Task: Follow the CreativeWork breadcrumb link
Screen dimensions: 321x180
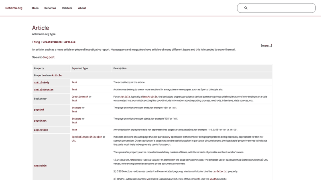Action: (52, 42)
